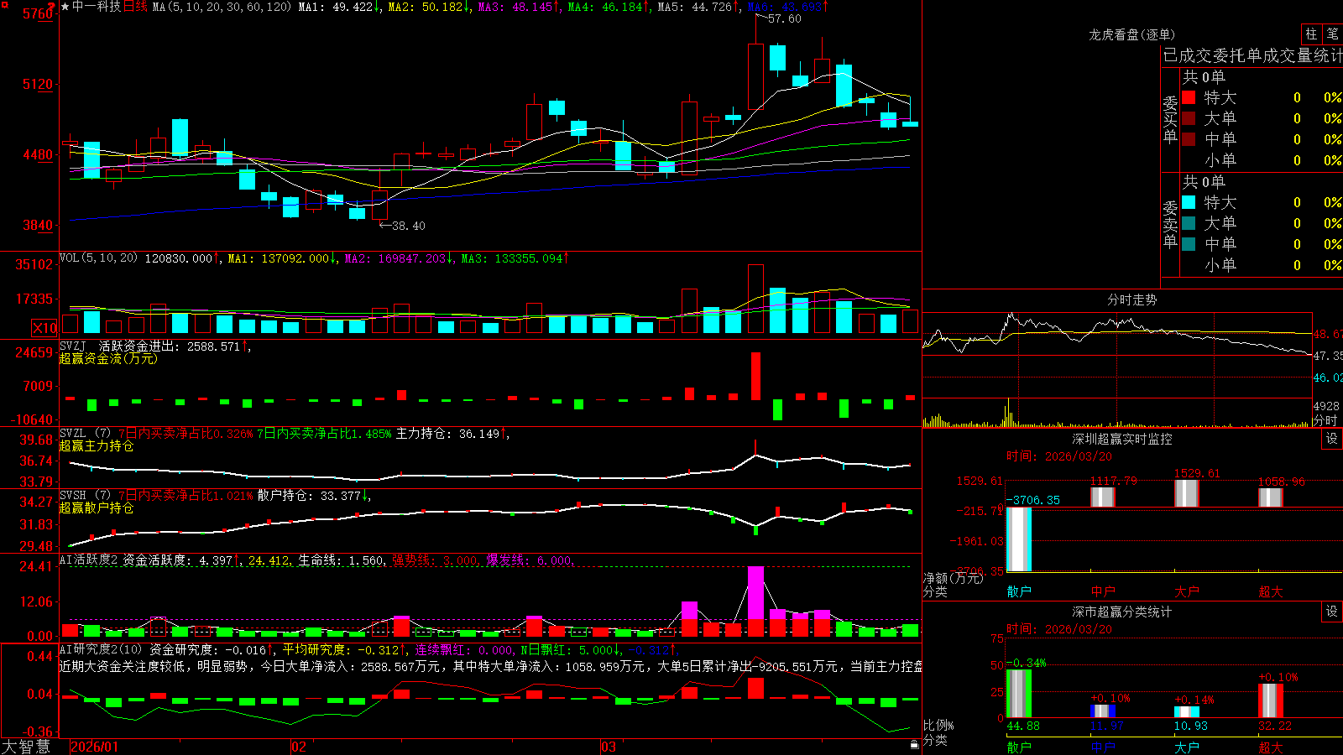Image resolution: width=1343 pixels, height=755 pixels.
Task: Select 散户 in 深市超赢分类统计 chart
Action: 1019,747
